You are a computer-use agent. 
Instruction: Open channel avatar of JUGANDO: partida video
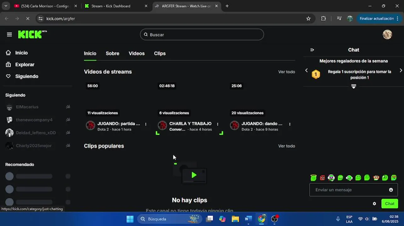pyautogui.click(x=91, y=126)
